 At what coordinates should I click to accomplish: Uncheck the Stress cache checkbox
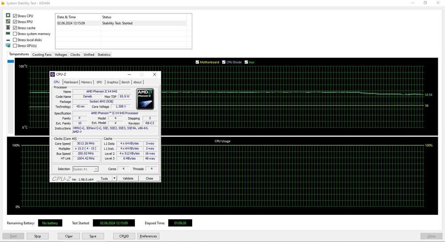tap(15, 28)
